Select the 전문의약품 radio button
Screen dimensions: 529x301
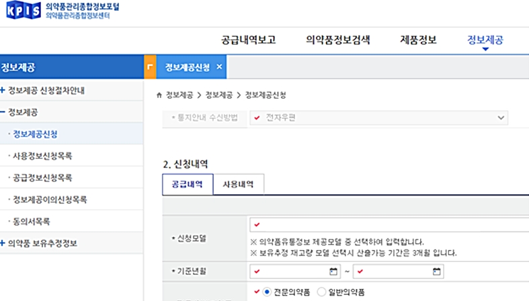pos(267,292)
